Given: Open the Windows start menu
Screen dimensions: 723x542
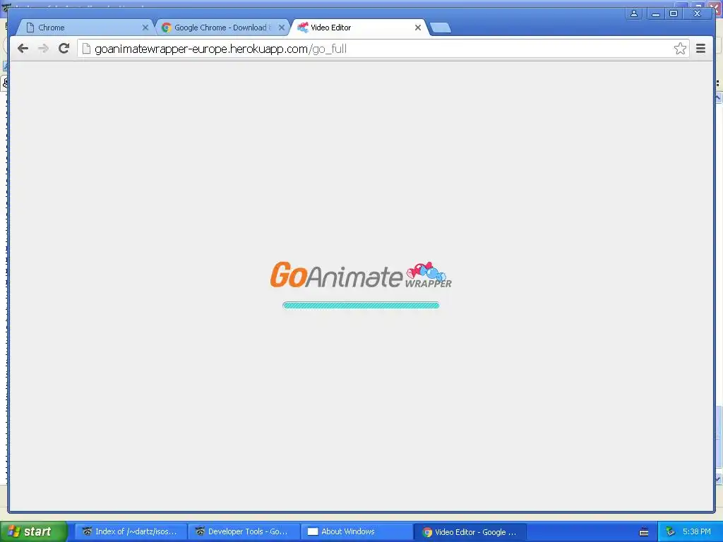Looking at the screenshot, I should click(34, 531).
